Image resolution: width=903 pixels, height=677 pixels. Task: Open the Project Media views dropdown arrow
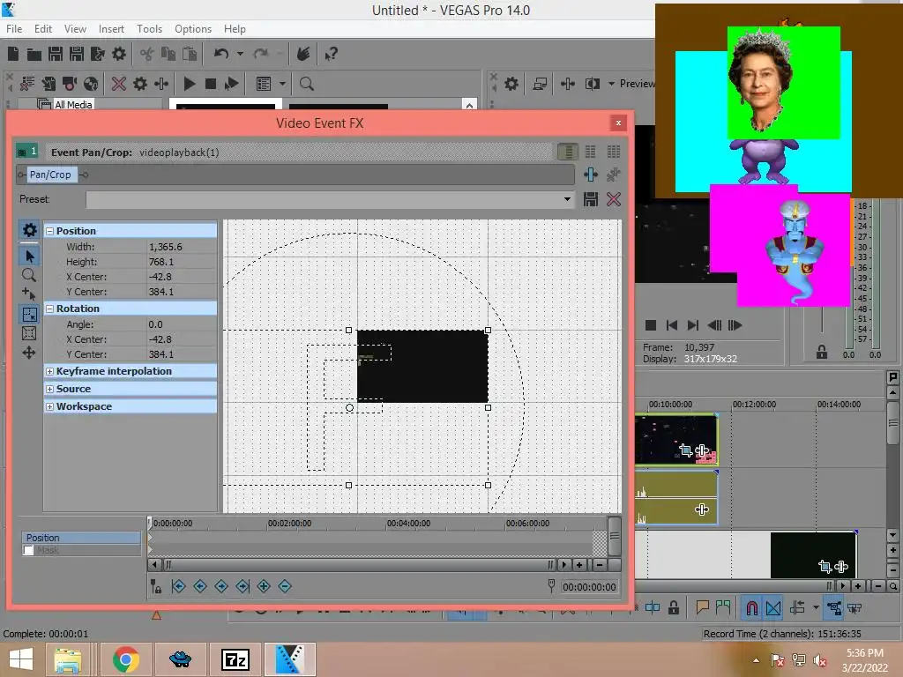pos(282,84)
